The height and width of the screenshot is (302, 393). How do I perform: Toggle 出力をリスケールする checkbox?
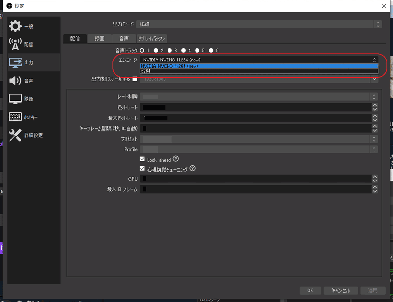[135, 79]
